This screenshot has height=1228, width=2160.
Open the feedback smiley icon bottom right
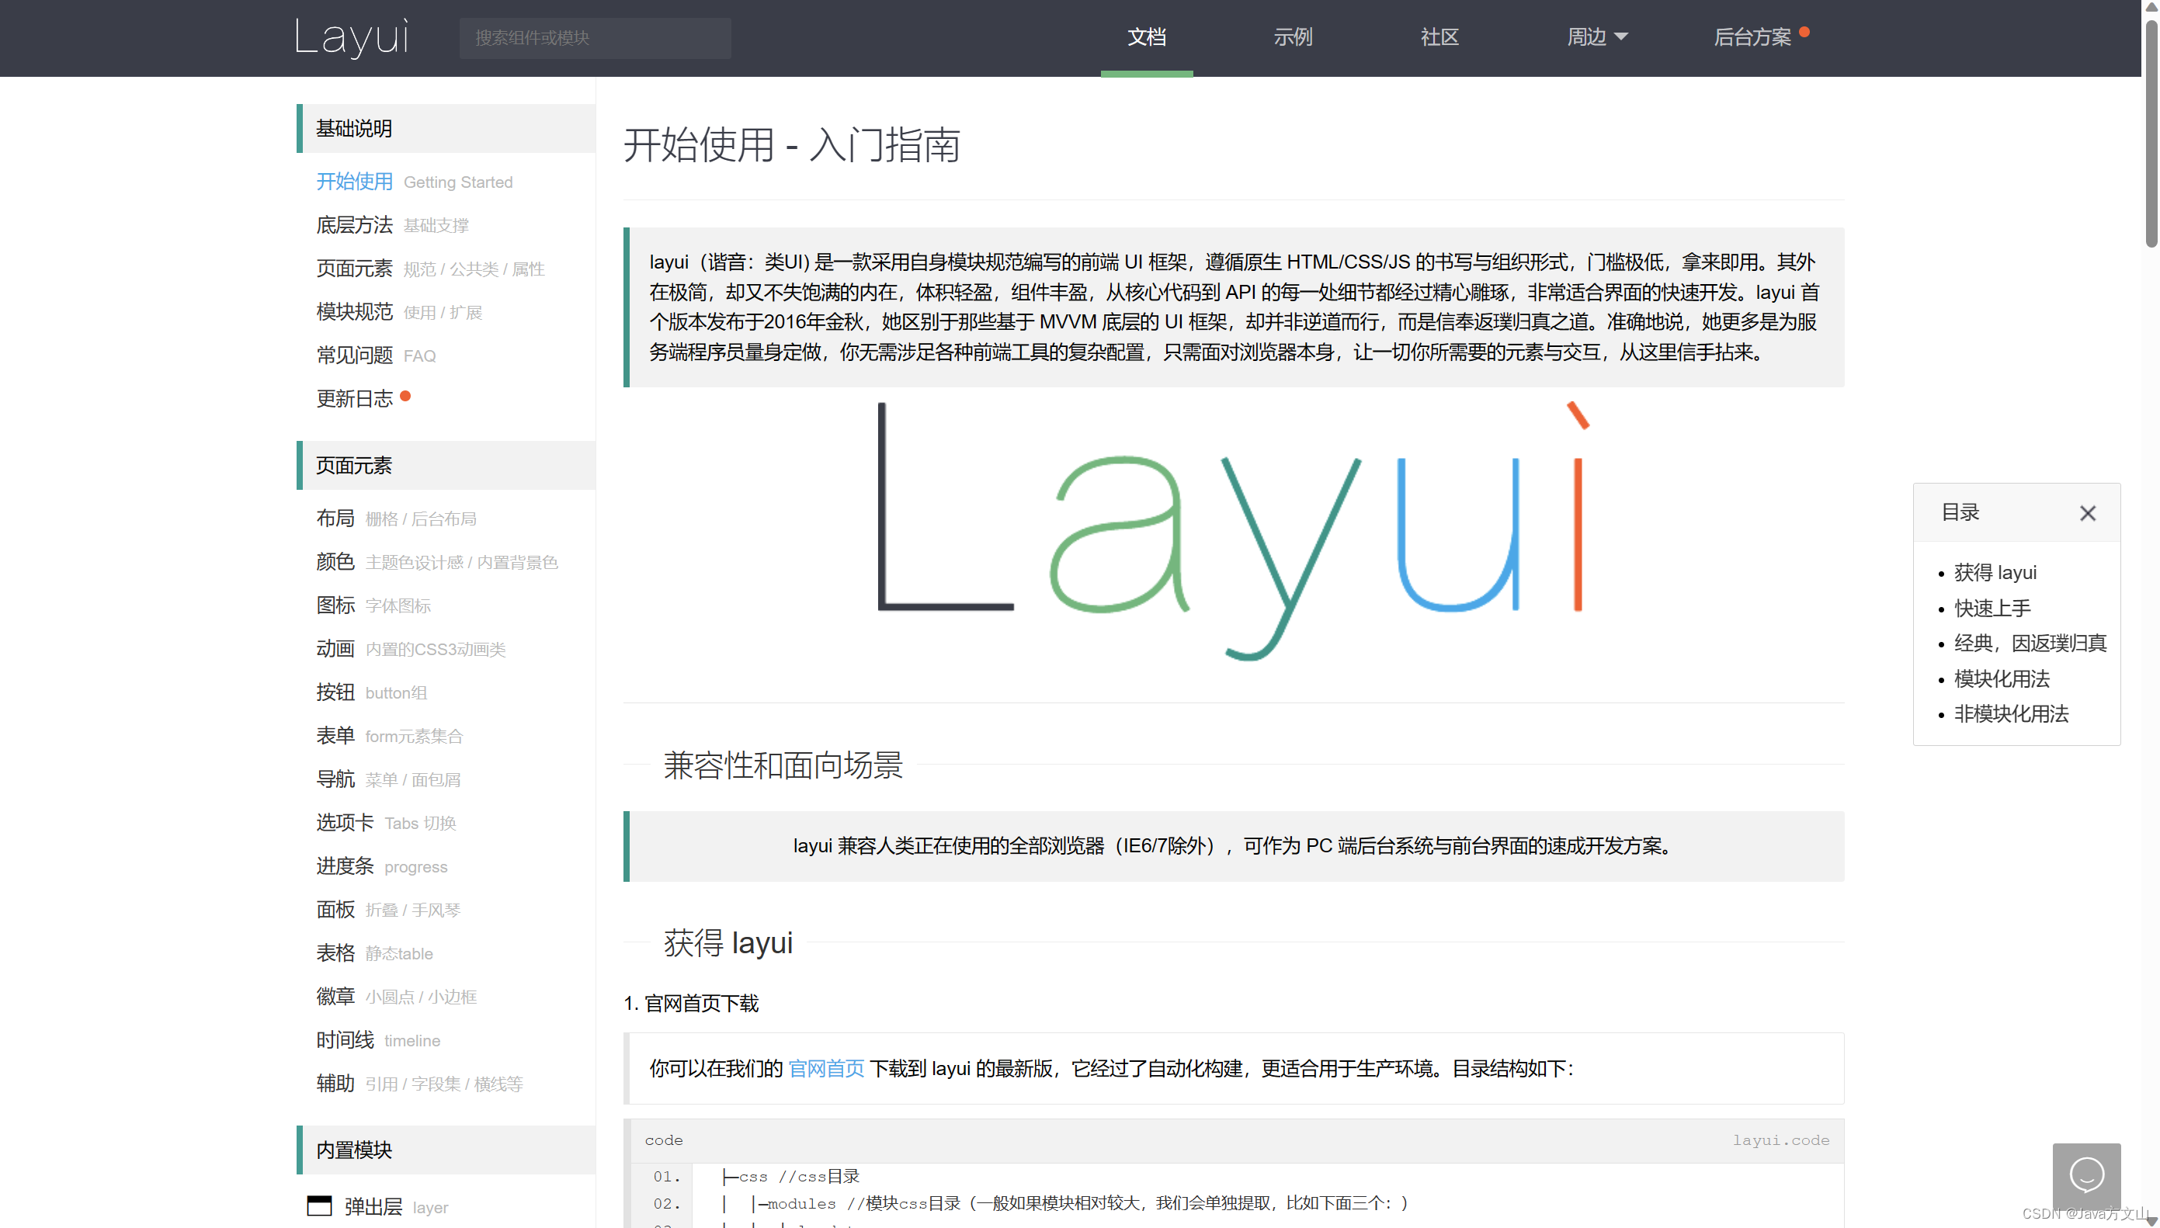(x=2086, y=1174)
